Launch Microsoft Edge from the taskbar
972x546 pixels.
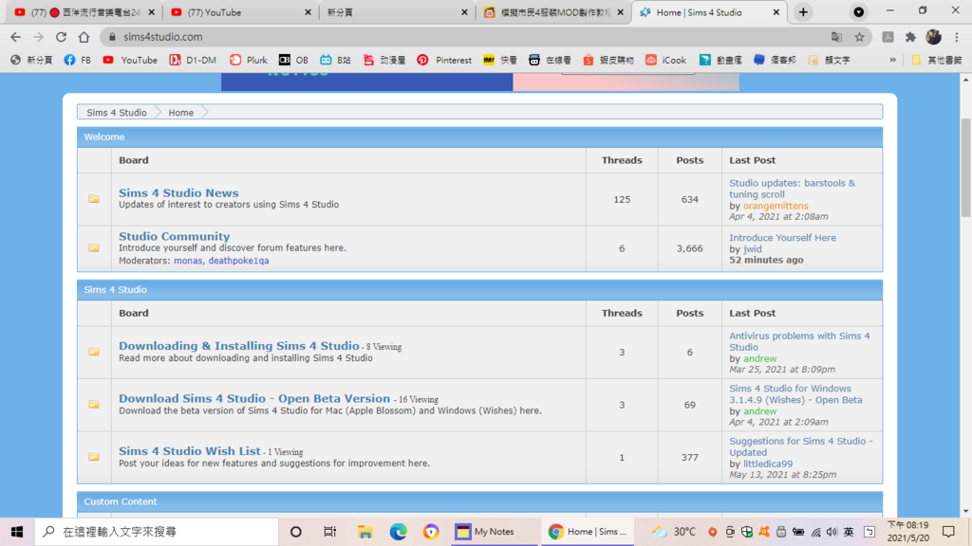click(x=398, y=532)
